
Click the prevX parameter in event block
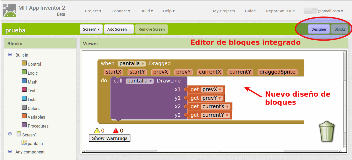point(161,72)
